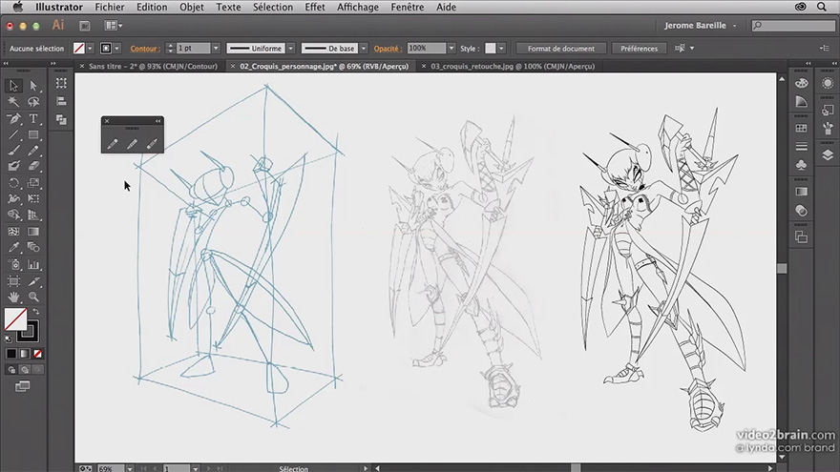Select the Magic Wand tool

coord(14,102)
